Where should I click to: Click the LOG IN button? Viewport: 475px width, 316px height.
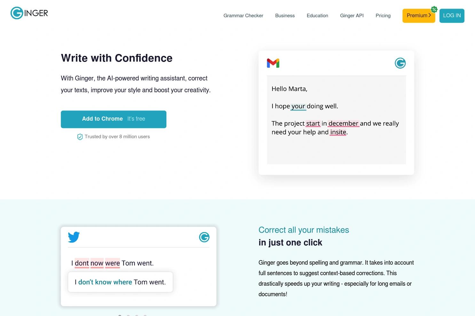pyautogui.click(x=452, y=16)
